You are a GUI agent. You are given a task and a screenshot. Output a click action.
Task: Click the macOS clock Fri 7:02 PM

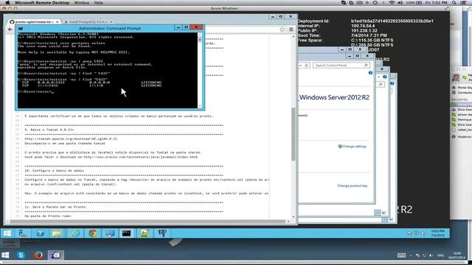click(436, 3)
